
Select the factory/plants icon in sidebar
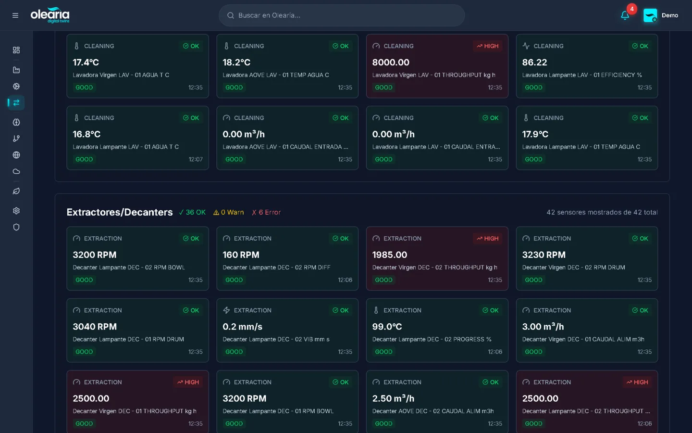click(16, 69)
